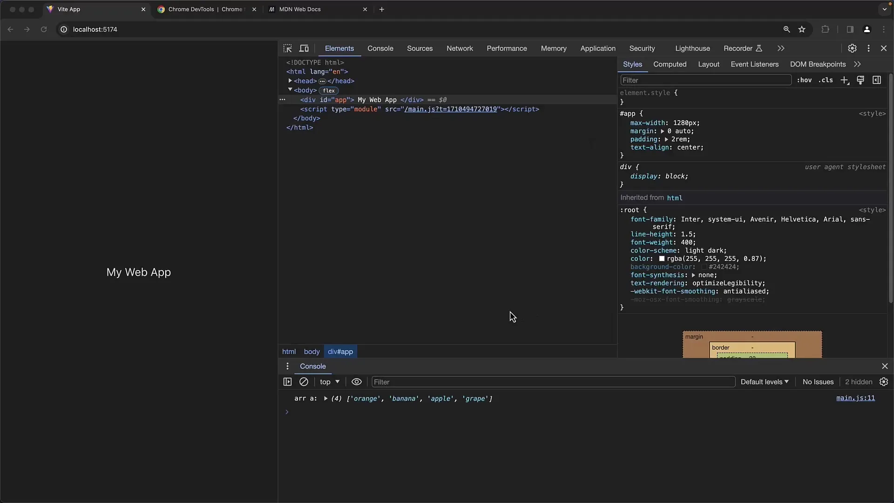Expand margin shorthand in #app rule

click(x=662, y=131)
